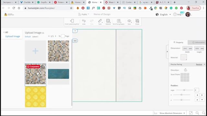The image size is (207, 116).
Task: Open the View eye menu
Action: [x=129, y=22]
